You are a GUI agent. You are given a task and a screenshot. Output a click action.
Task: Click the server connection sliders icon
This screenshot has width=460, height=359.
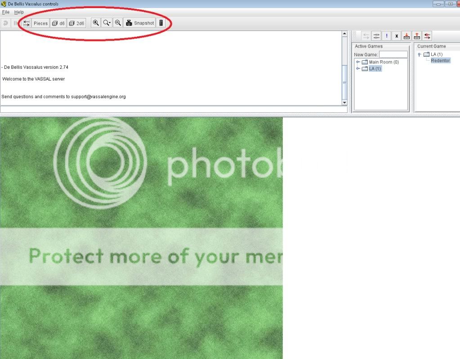click(x=376, y=36)
